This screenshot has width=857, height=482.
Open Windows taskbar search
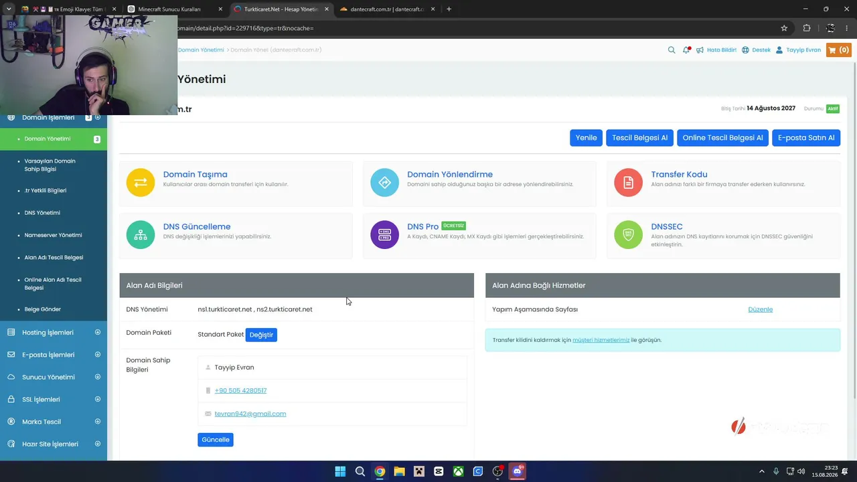coord(360,471)
